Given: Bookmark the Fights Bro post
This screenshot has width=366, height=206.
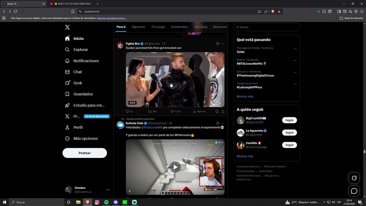Looking at the screenshot, I should [217, 111].
